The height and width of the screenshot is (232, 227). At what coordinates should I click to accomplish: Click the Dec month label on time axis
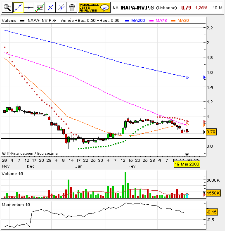coord(31,166)
